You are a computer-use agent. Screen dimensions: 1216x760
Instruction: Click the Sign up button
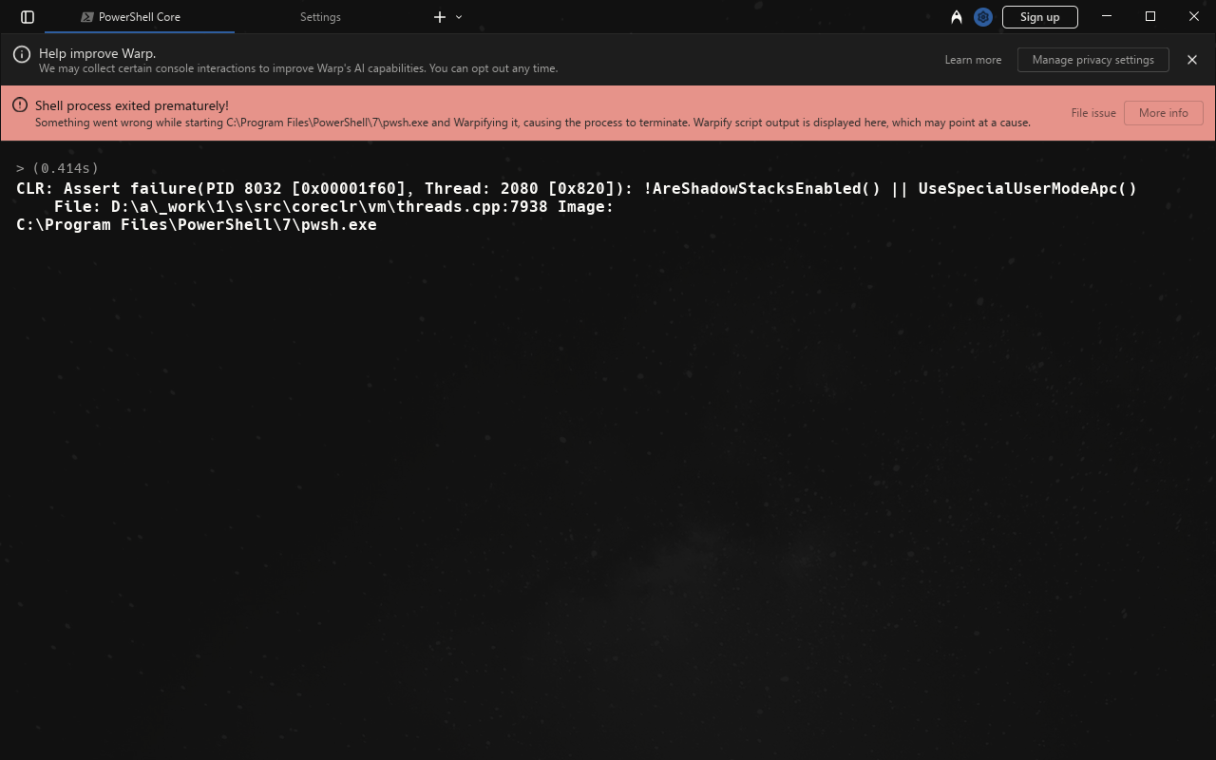coord(1039,17)
